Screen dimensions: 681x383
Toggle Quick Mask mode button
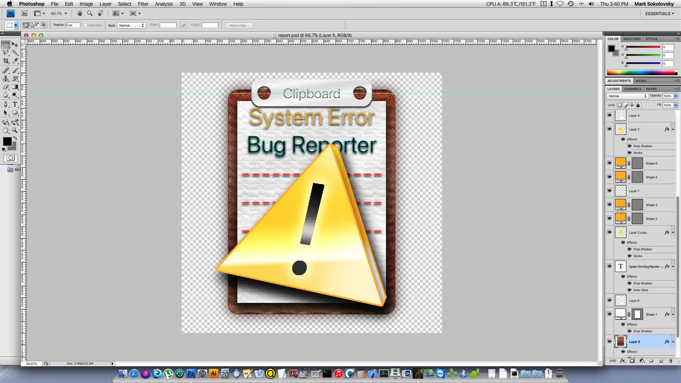[x=11, y=158]
